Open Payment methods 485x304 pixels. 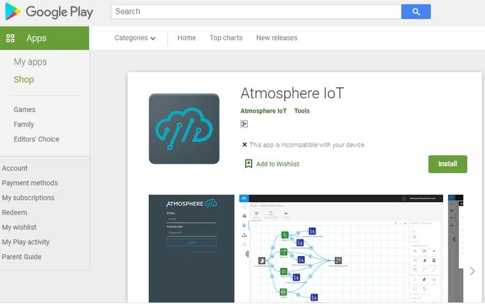(29, 183)
